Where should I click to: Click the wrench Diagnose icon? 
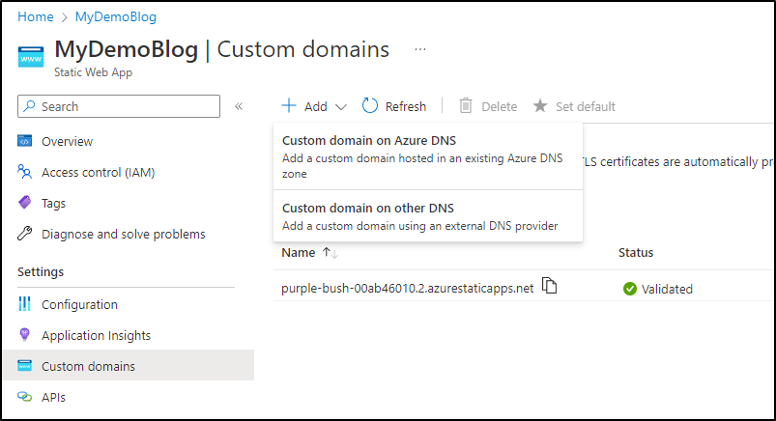[25, 233]
